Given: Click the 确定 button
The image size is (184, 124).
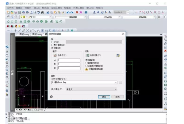Looking at the screenshot, I should point(104,97).
